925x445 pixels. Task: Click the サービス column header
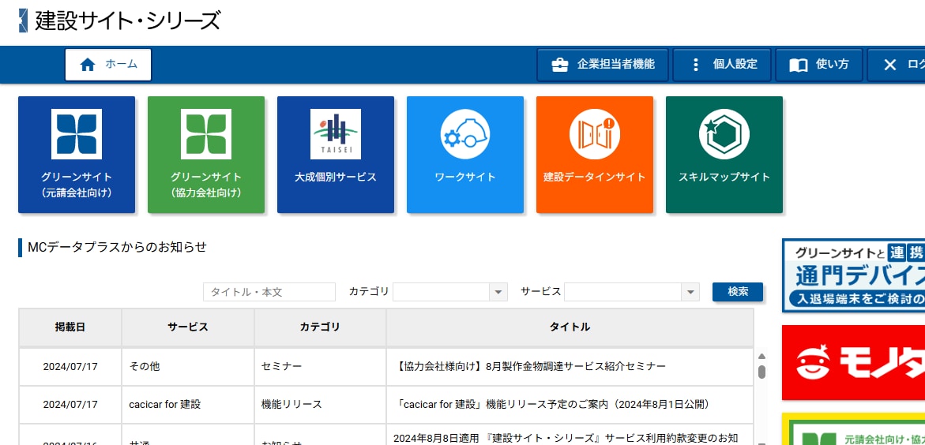coord(187,327)
